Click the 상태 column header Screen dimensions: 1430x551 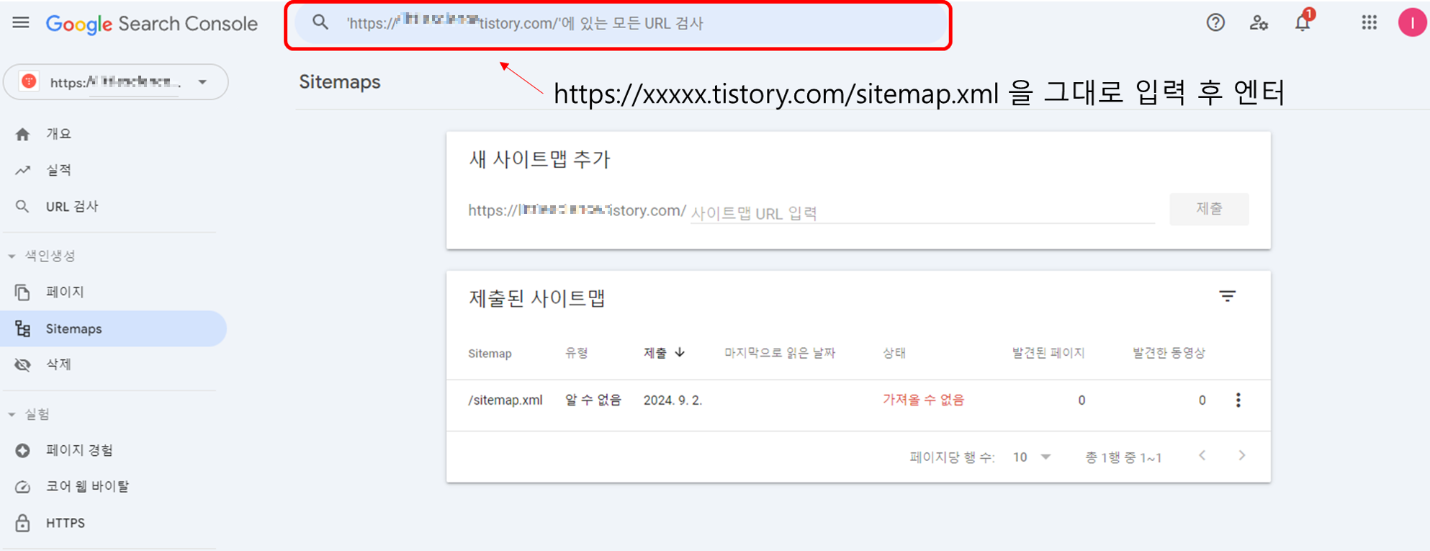point(894,353)
